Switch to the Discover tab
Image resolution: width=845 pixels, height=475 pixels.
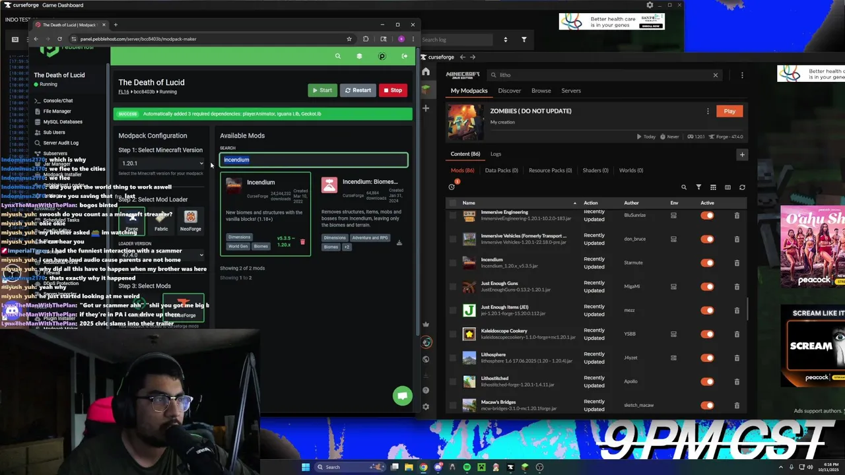pos(509,91)
